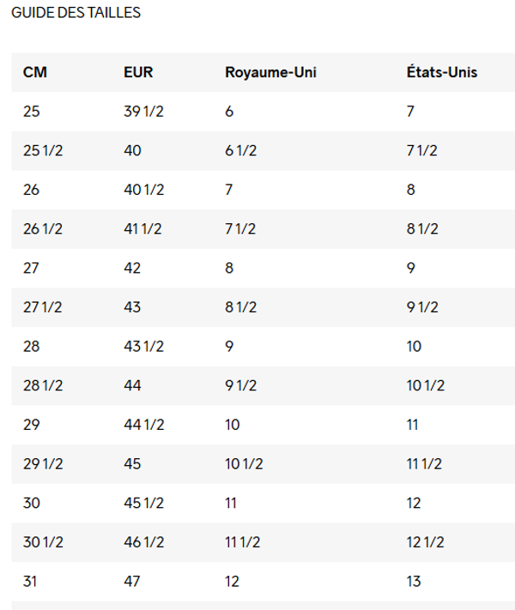Click EUR size 43 cell

133,307
